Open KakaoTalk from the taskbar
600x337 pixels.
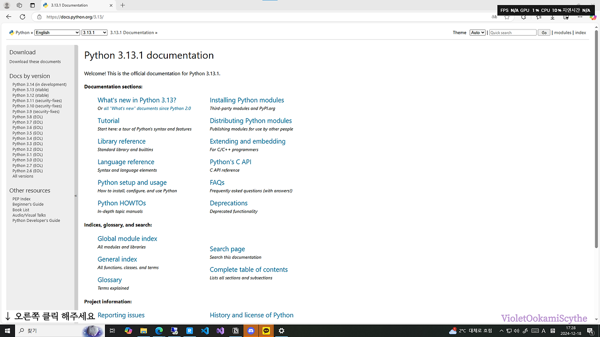266,330
